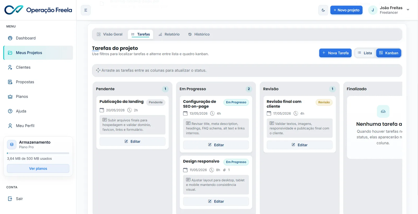This screenshot has width=418, height=214.
Task: Open Meus Projetos in sidebar
Action: pyautogui.click(x=38, y=53)
